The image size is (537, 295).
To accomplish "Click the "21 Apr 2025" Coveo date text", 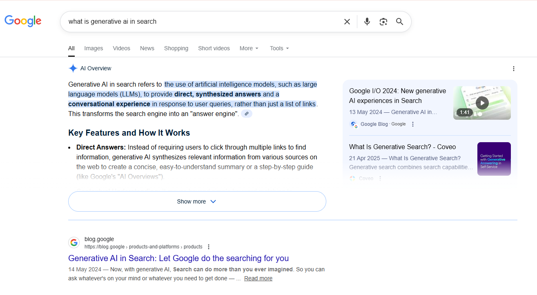I will (365, 158).
